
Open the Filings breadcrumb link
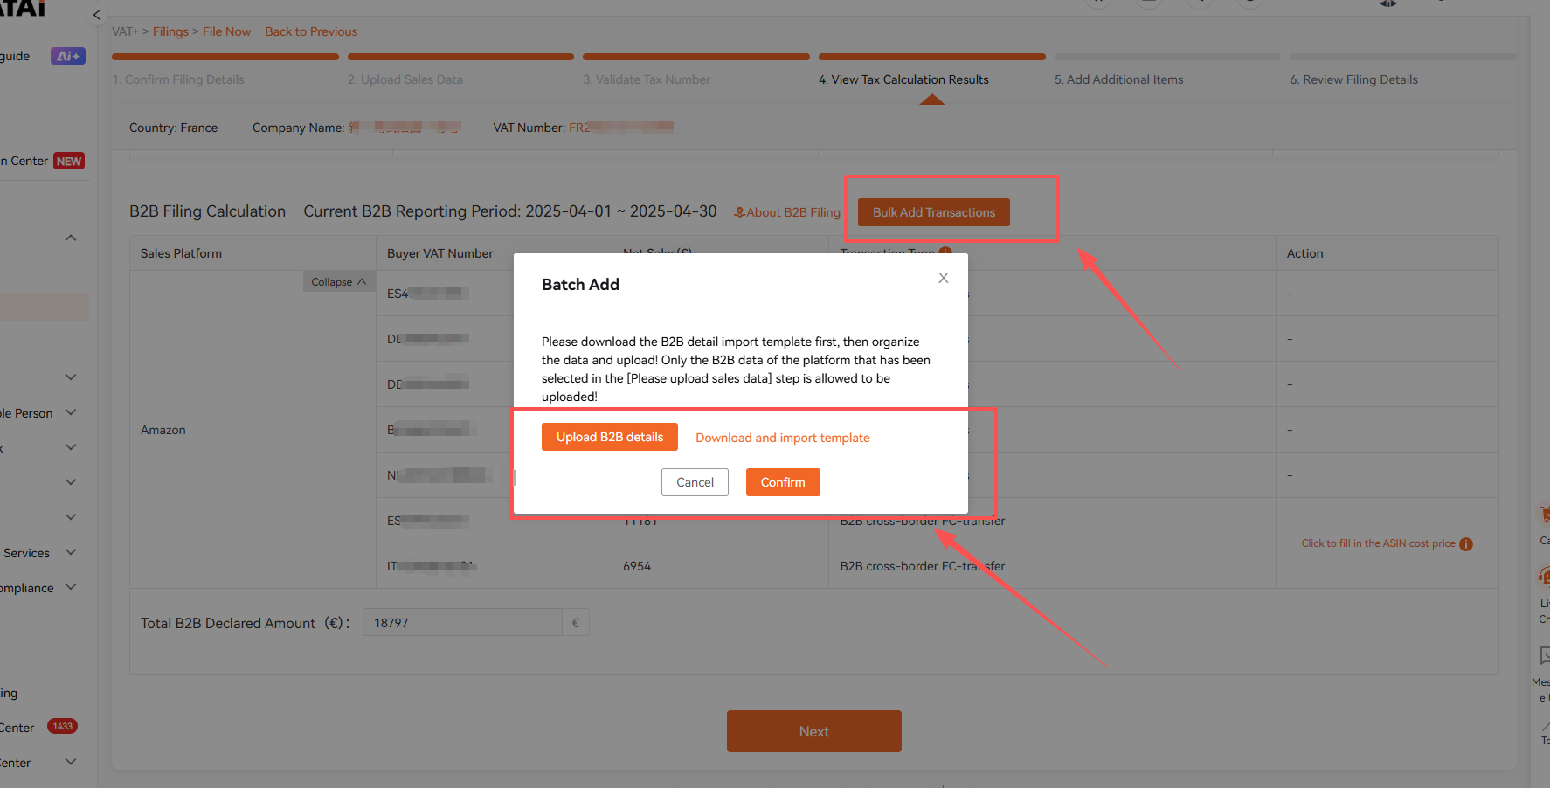pos(170,31)
